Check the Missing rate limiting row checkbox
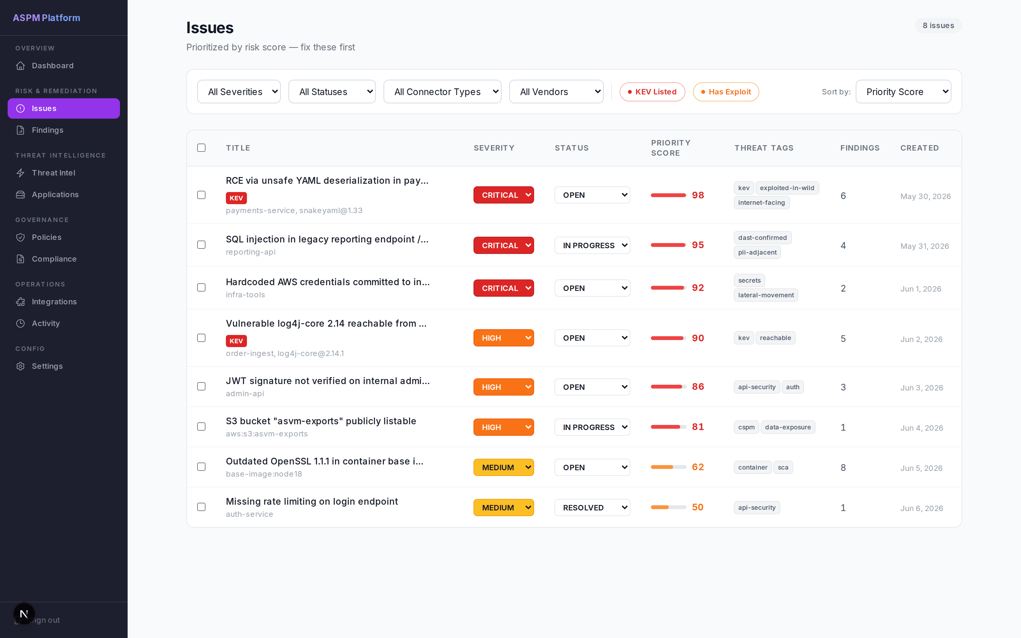This screenshot has width=1021, height=638. tap(201, 507)
